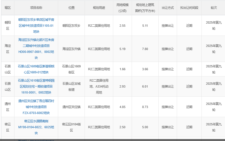The width and height of the screenshot is (225, 141).
Task: Select the 位置 column header
Action: point(71,8)
